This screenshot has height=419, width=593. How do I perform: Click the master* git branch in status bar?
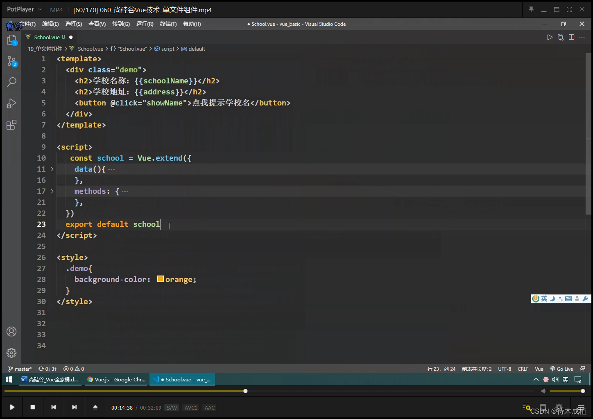[x=20, y=369]
